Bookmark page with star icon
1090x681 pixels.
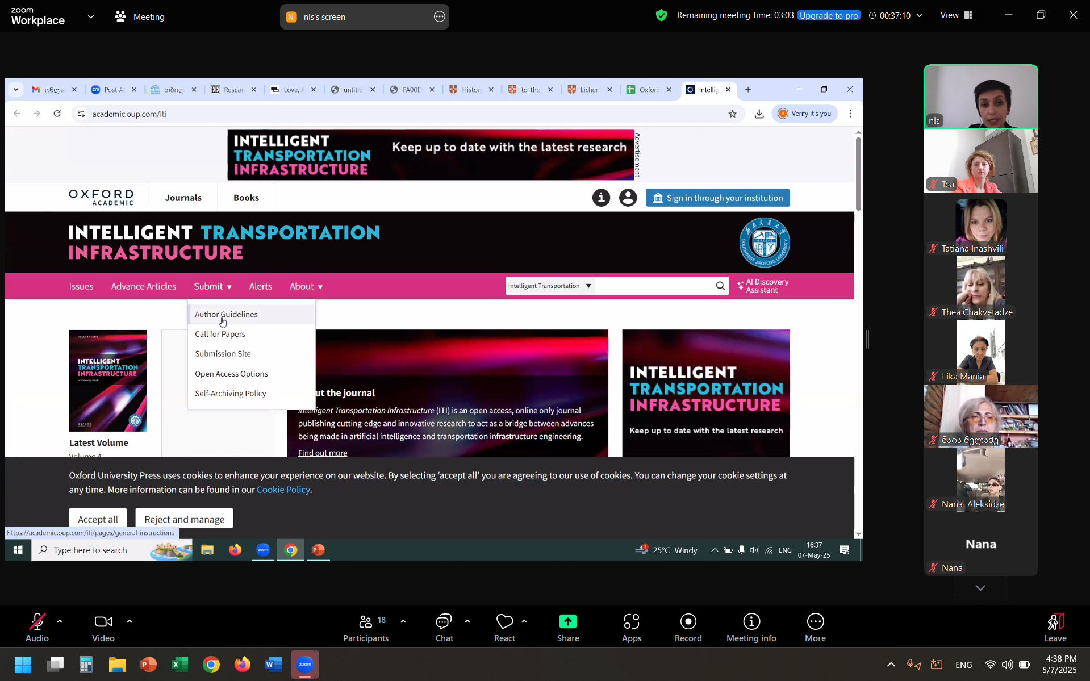click(733, 114)
